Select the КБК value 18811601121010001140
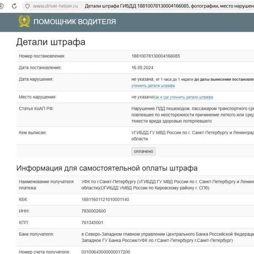This screenshot has height=254, width=254. tap(105, 199)
